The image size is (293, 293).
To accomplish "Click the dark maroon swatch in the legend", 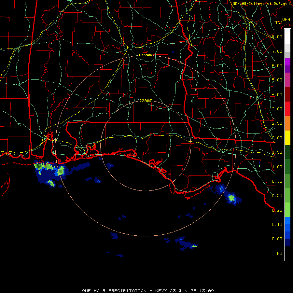I will [x=287, y=94].
